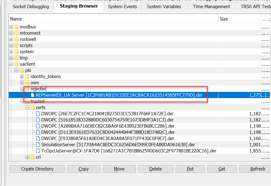This screenshot has width=271, height=186.
Task: Switch to the Socket Debugging tab
Action: pos(31,6)
